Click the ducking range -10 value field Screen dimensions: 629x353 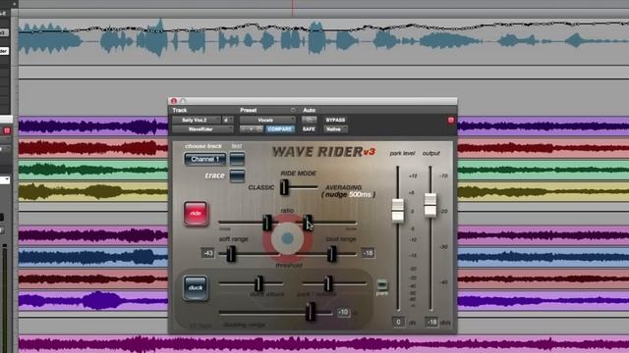point(343,312)
